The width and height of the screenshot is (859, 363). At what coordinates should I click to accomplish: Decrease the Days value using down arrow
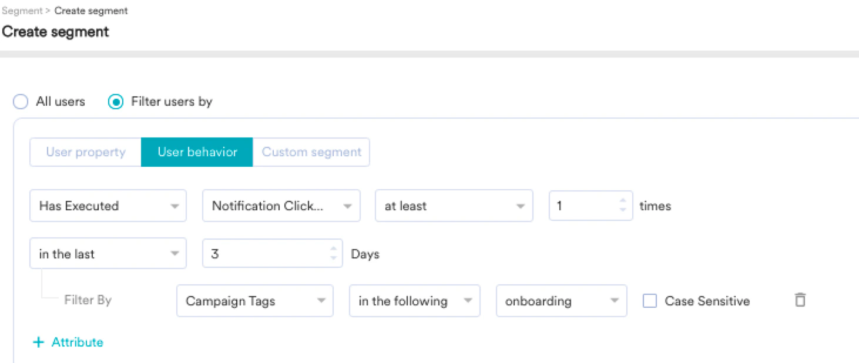[x=333, y=258]
